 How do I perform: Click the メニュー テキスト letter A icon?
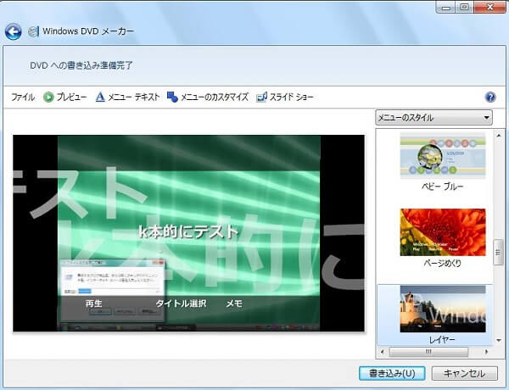[100, 97]
